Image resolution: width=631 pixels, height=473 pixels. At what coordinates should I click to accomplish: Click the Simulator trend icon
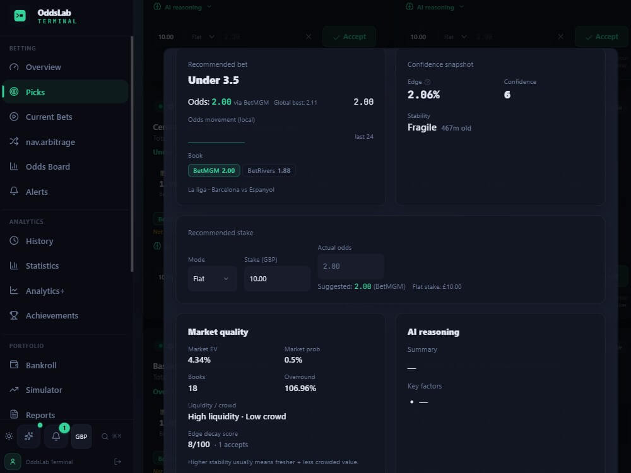point(14,390)
